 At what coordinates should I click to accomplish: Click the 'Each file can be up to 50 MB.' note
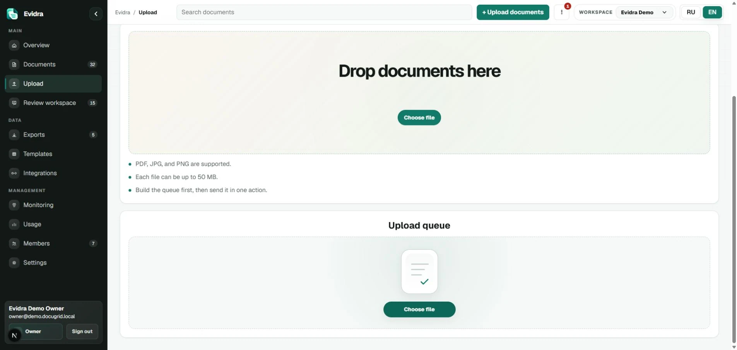pyautogui.click(x=176, y=177)
